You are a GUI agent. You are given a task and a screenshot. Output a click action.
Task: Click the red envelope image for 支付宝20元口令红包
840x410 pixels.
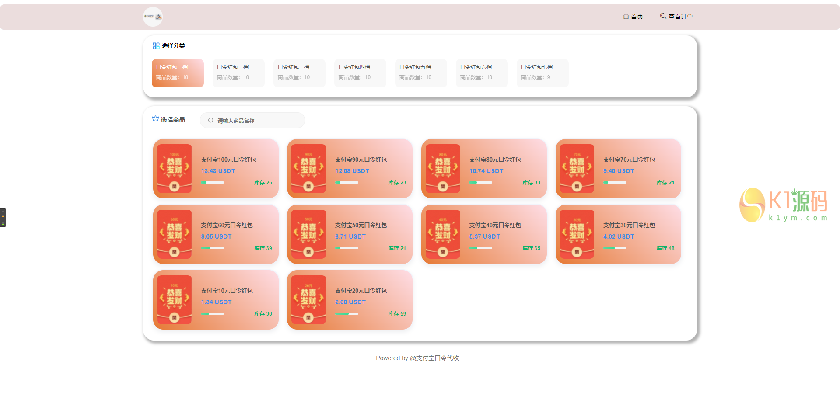click(308, 300)
